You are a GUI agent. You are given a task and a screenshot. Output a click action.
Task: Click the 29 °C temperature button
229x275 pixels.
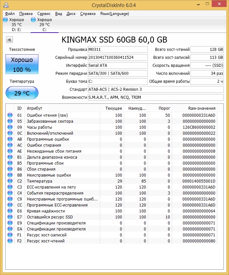[22, 93]
